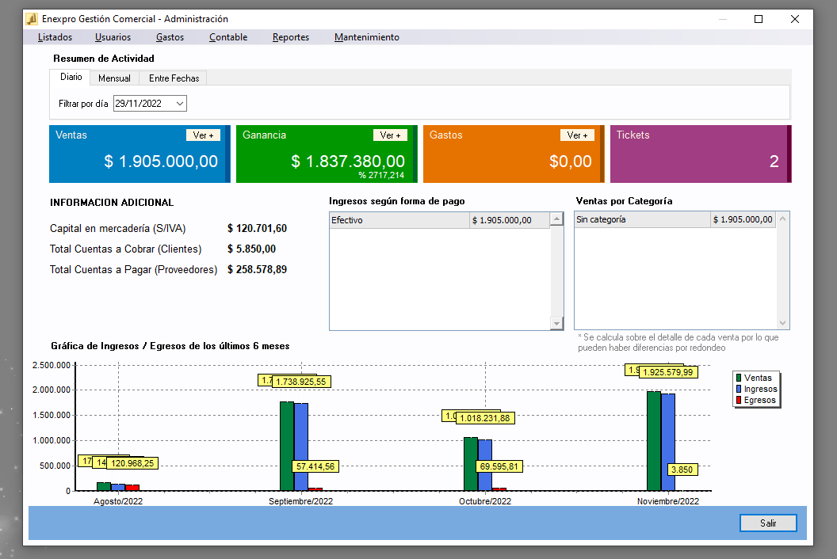Click the Salir button
This screenshot has height=559, width=837.
tap(768, 523)
